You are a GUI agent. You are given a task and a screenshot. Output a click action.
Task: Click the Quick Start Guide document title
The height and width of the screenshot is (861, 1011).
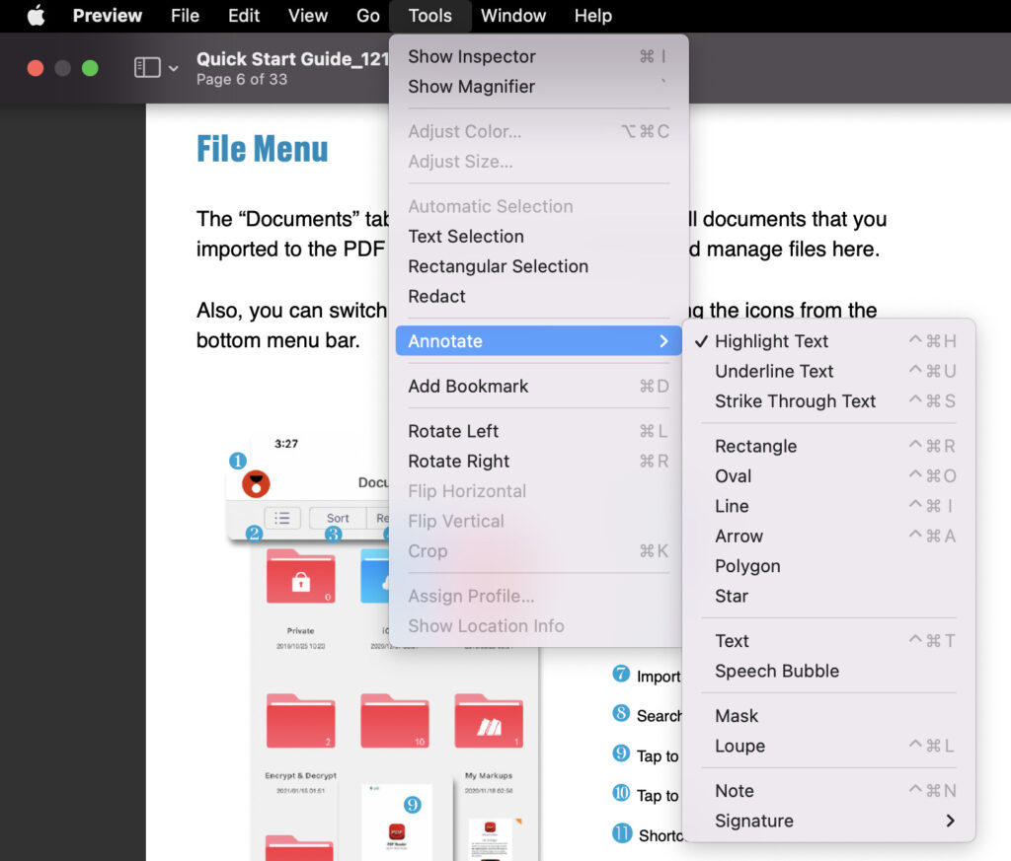click(292, 59)
